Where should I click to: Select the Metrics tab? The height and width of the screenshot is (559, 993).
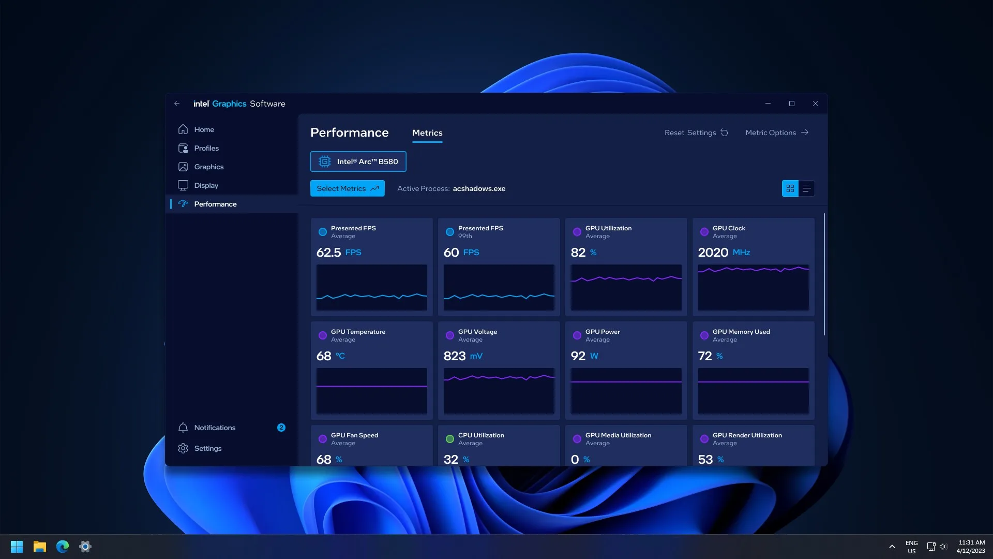[x=427, y=133]
